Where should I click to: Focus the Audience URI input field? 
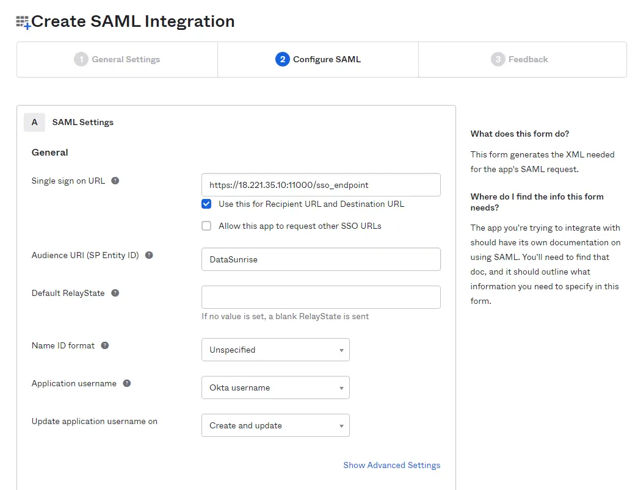click(x=321, y=259)
